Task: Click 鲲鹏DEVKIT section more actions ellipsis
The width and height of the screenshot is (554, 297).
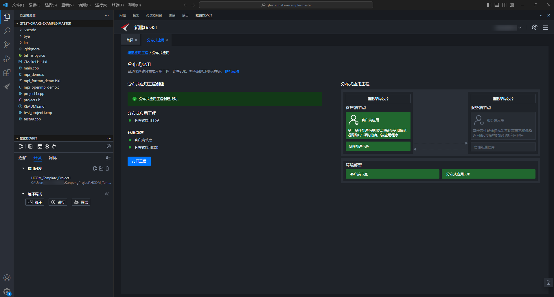Action: tap(109, 138)
